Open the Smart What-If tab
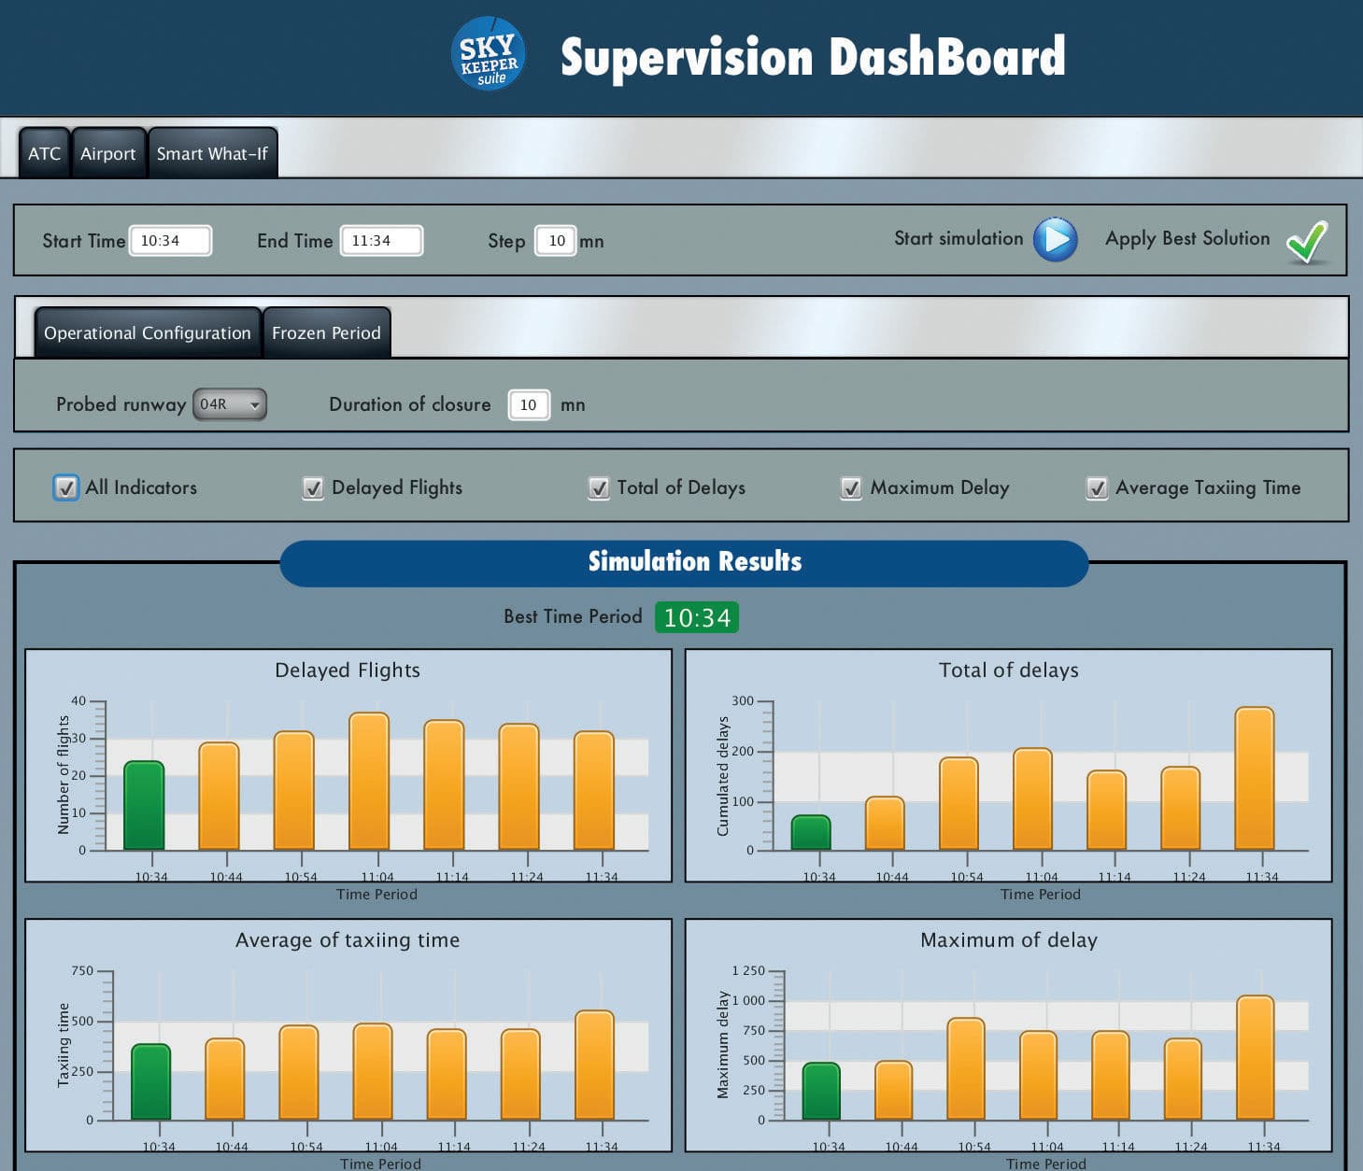This screenshot has height=1171, width=1363. (x=213, y=152)
